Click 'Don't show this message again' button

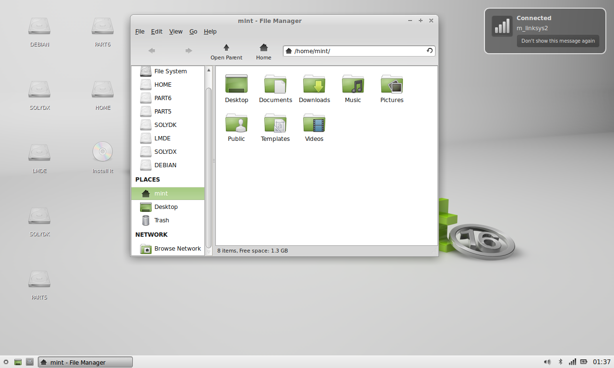coord(558,41)
